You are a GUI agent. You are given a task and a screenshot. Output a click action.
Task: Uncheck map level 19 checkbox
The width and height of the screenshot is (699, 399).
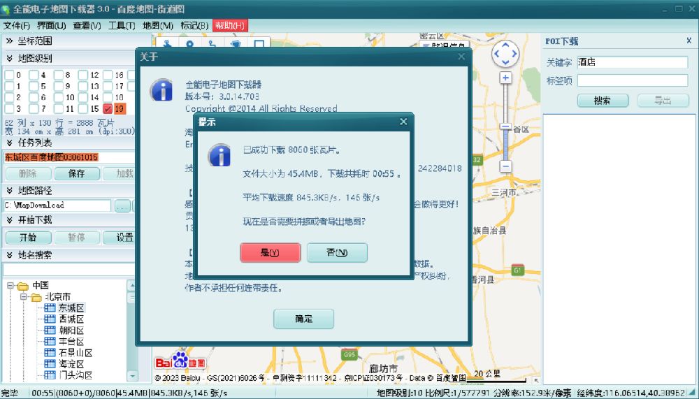(x=108, y=108)
